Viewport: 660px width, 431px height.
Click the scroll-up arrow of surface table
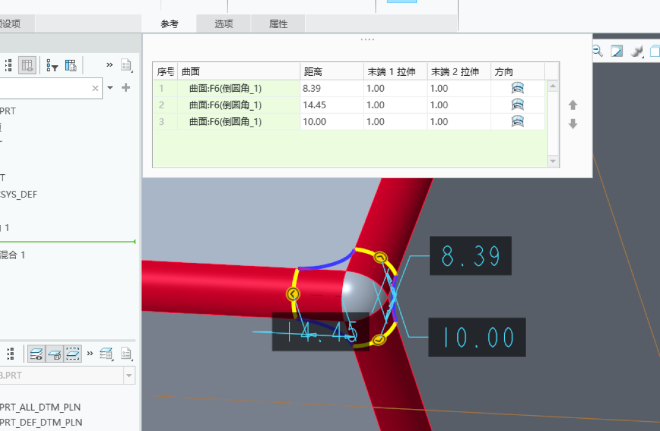point(553,86)
